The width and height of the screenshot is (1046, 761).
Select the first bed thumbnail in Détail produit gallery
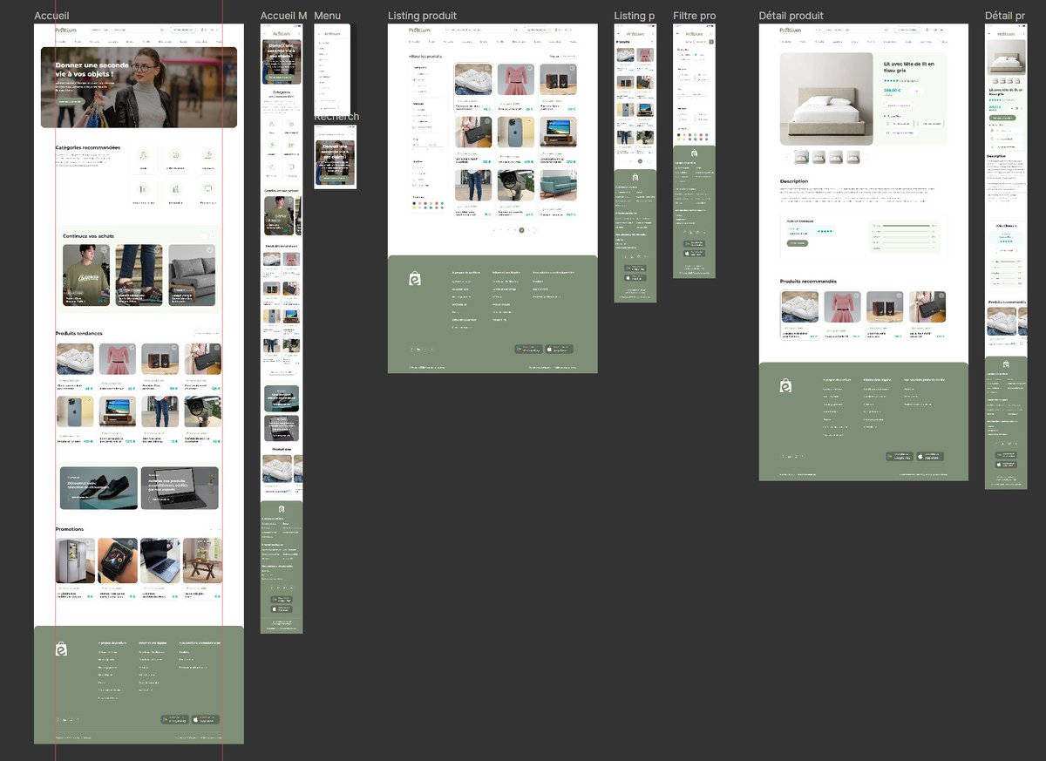point(802,157)
